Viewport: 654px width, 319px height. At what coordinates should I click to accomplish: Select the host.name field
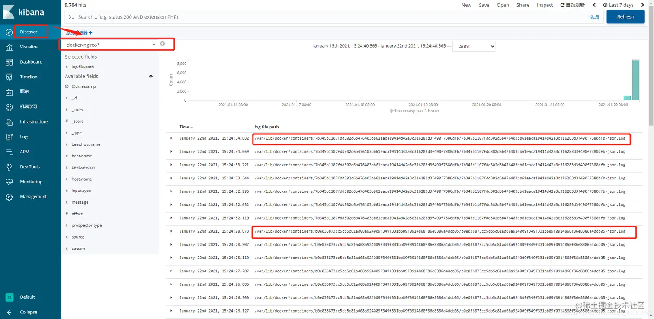(82, 179)
